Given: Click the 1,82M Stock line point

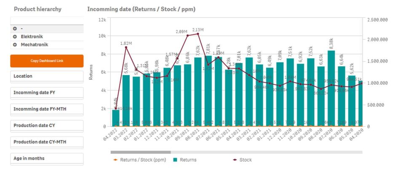Looking at the screenshot, I should (126, 47).
